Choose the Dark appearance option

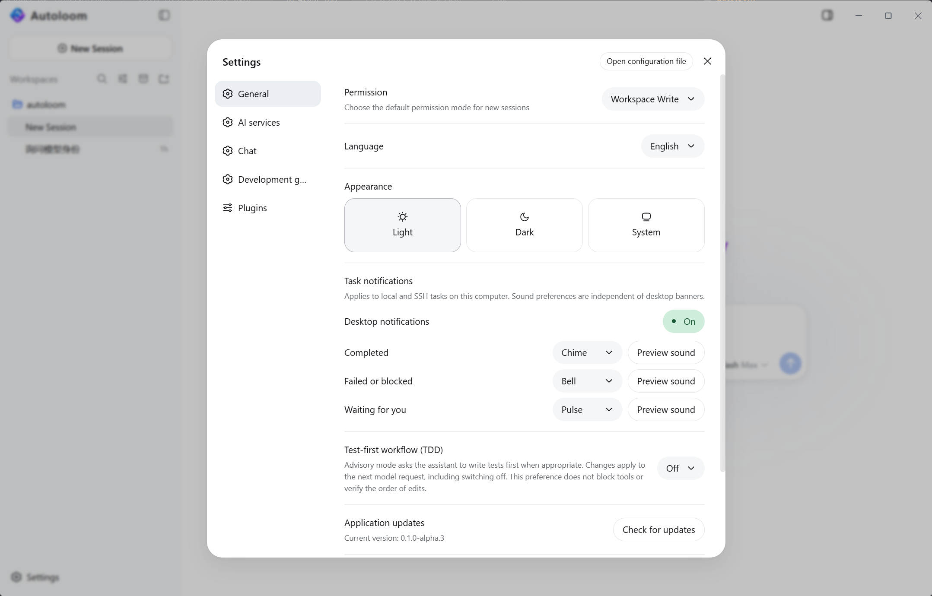(525, 225)
